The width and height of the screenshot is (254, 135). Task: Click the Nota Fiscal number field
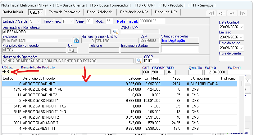(x=152, y=21)
